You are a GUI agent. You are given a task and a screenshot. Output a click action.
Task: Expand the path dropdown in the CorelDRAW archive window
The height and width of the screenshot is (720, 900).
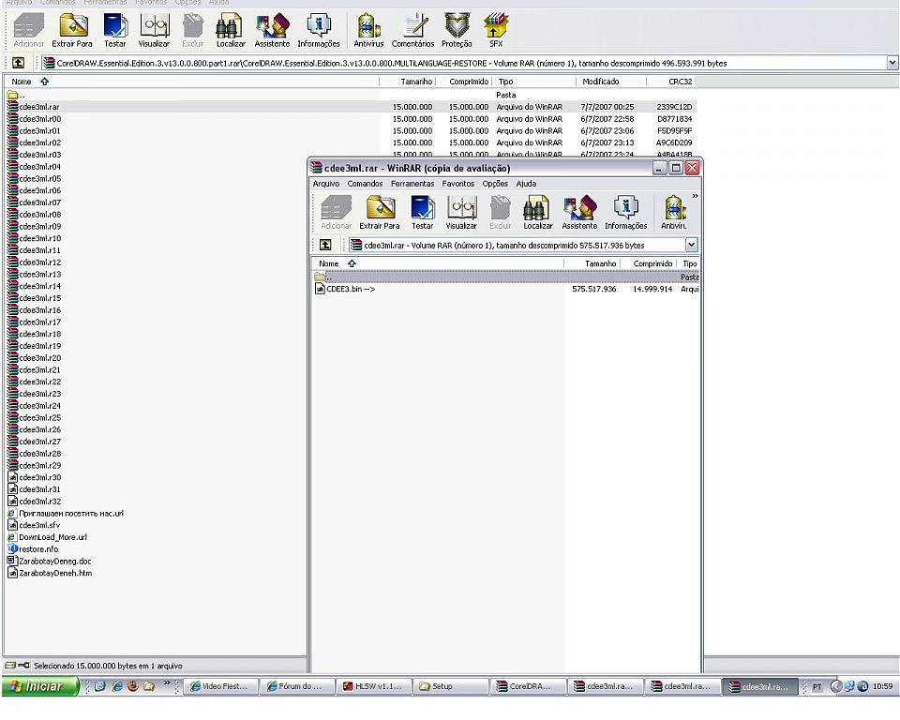892,63
